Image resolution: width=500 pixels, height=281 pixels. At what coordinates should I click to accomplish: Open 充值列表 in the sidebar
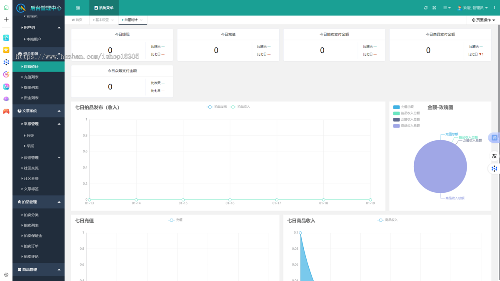tap(38, 77)
